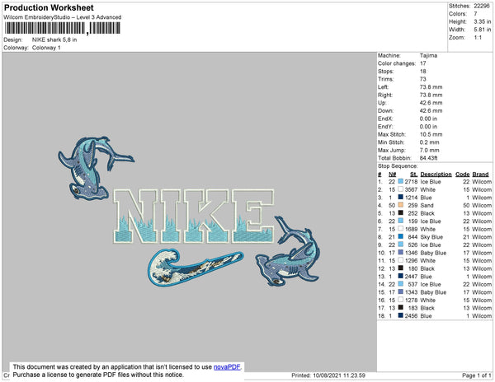Click the Total Bobbin value '84.43ft'
Viewport: 495px width, 382px height.
tap(428, 158)
